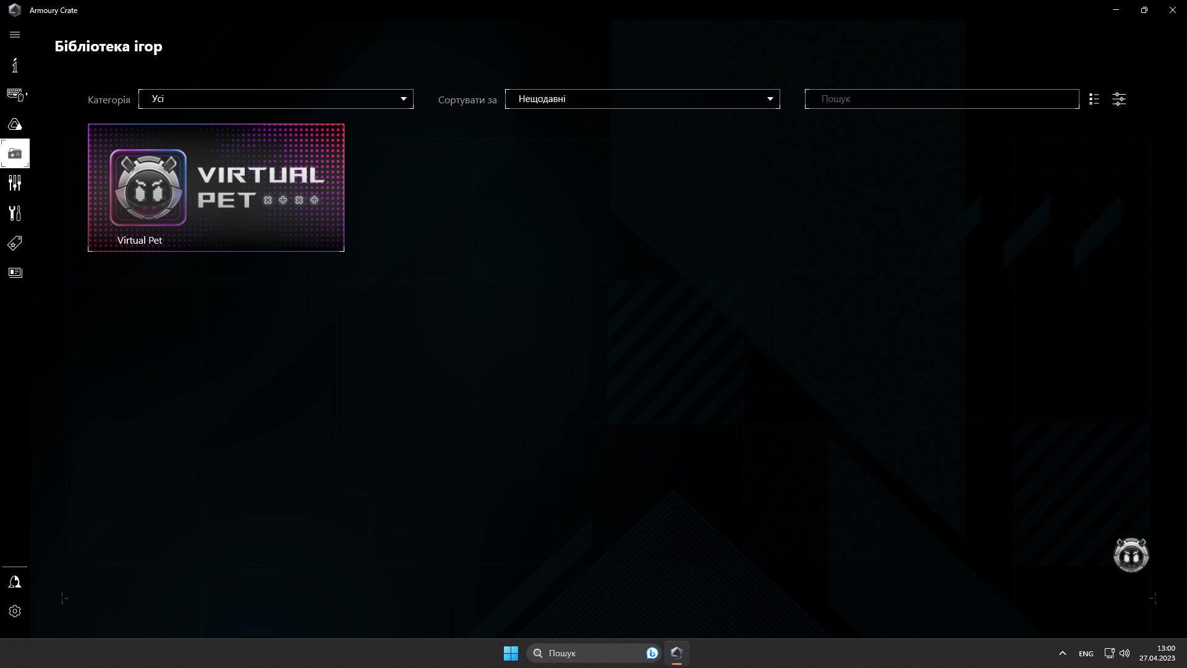1187x668 pixels.
Task: Restore down the Armoury Crate window
Action: coord(1144,10)
